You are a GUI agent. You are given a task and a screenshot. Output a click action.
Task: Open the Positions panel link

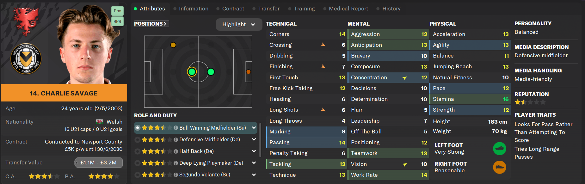[x=151, y=24]
